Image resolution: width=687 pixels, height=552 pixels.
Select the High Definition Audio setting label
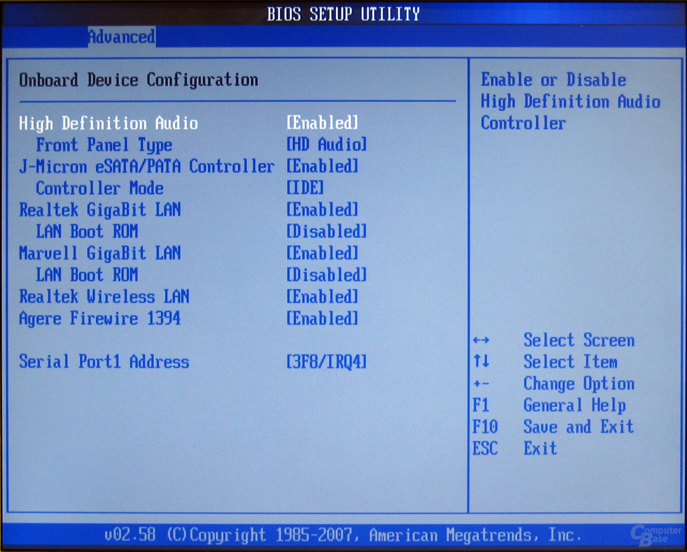(108, 123)
